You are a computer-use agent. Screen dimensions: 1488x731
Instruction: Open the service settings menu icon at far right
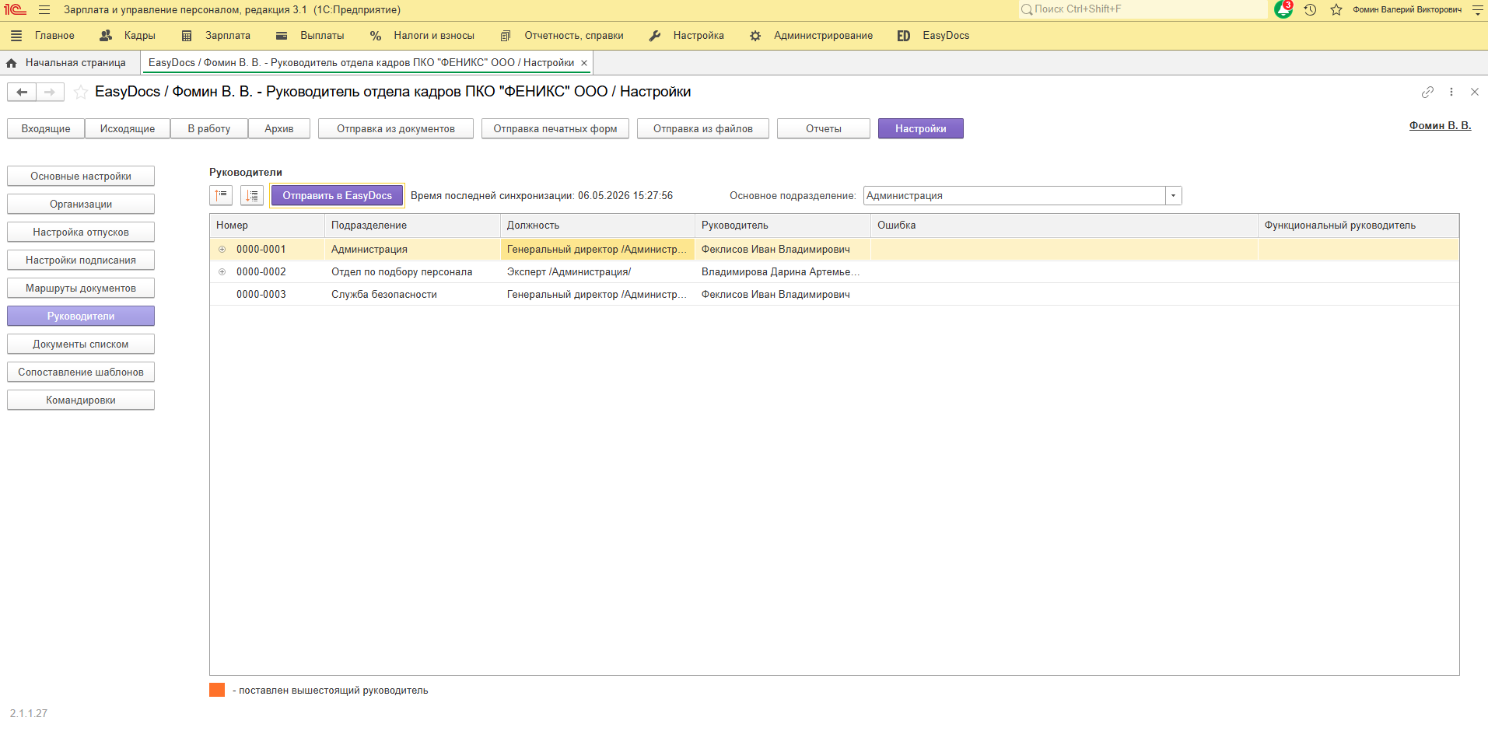point(1478,10)
